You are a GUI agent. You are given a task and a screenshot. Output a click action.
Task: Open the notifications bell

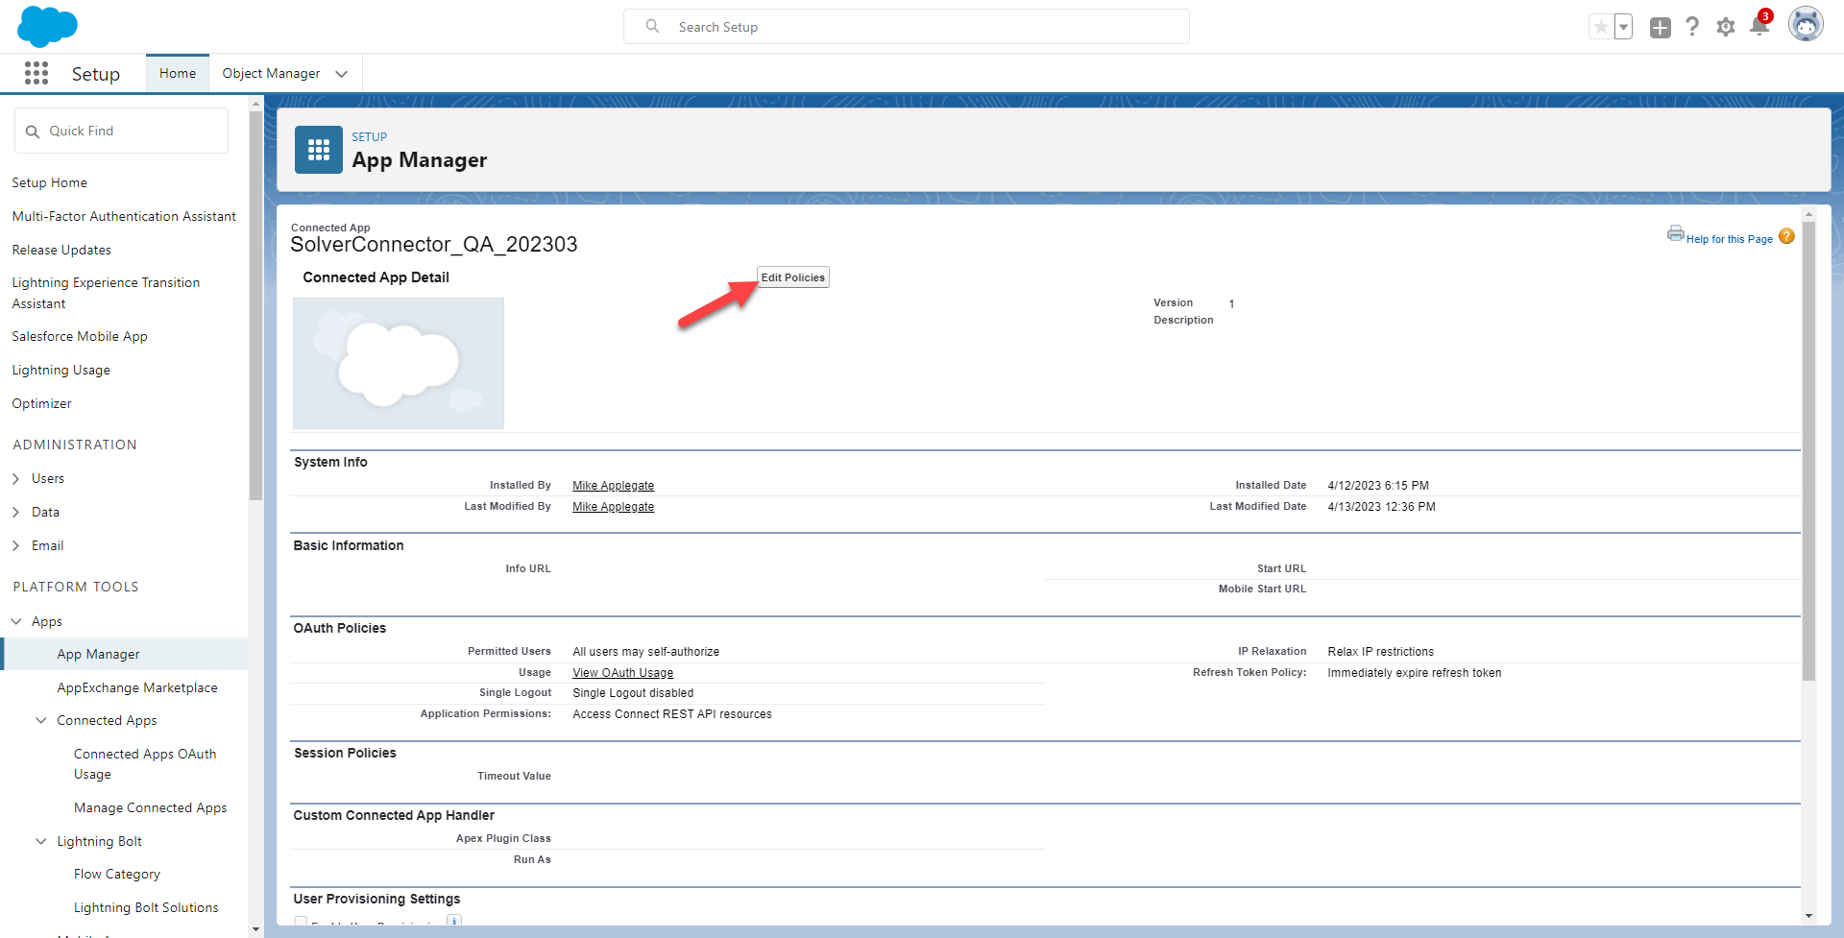tap(1759, 27)
